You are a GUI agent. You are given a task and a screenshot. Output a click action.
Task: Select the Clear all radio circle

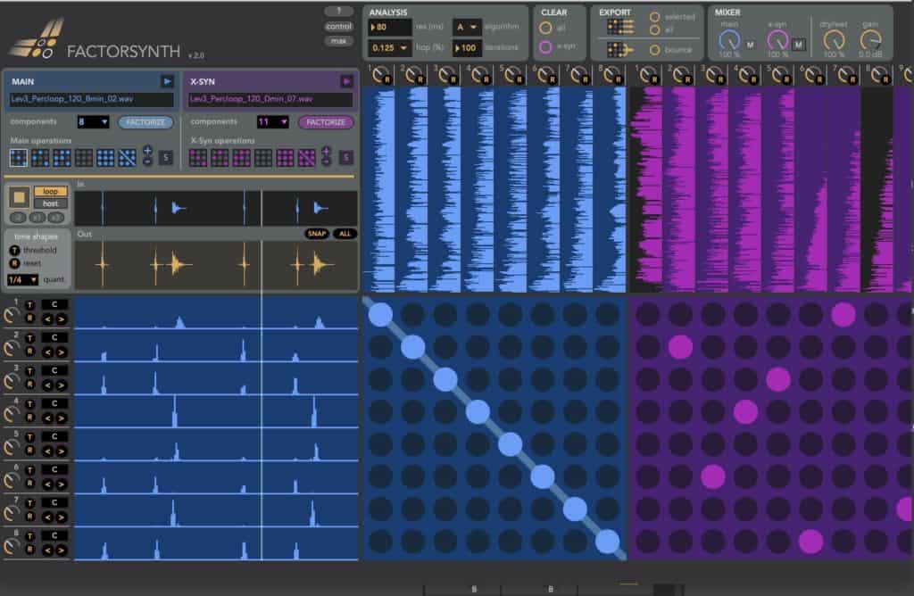click(545, 28)
